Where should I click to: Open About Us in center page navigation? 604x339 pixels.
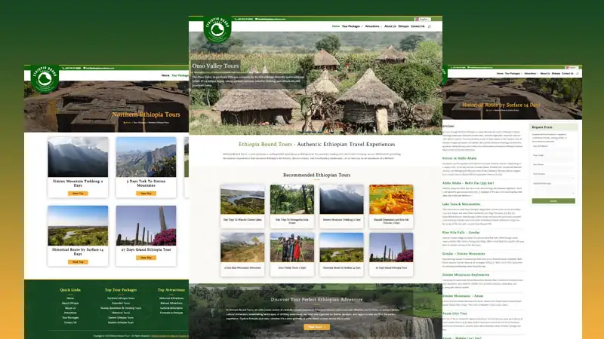tap(390, 26)
